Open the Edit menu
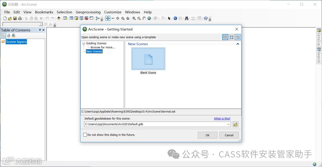The height and width of the screenshot is (167, 322). (17, 12)
